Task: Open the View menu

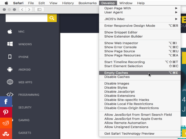Action: [53, 3]
